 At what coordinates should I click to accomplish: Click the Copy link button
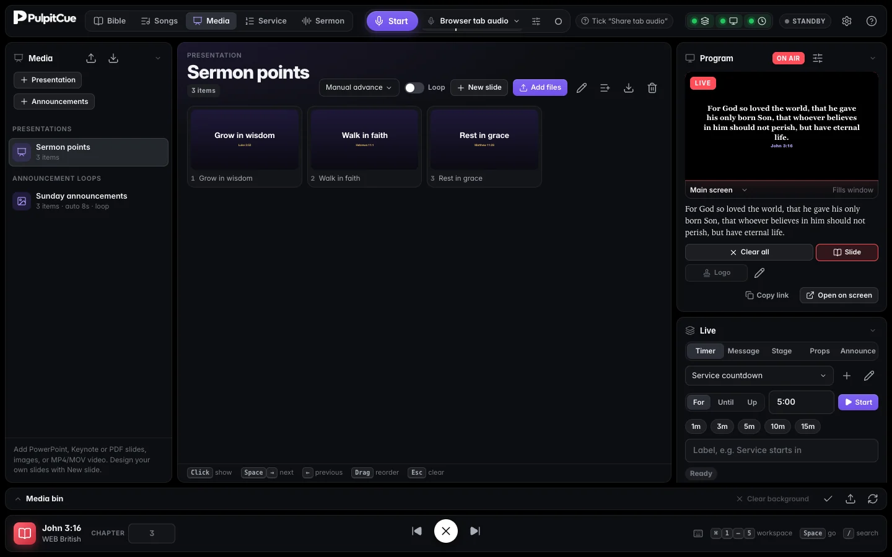tap(767, 295)
